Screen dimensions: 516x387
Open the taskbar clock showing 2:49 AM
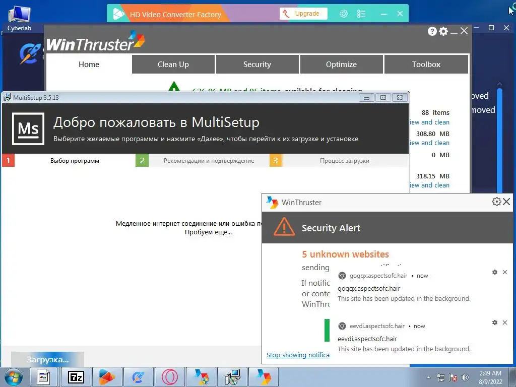coord(490,377)
